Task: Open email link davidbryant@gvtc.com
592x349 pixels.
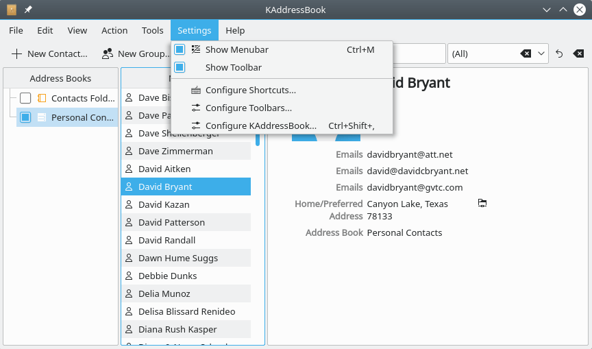Action: click(x=415, y=187)
